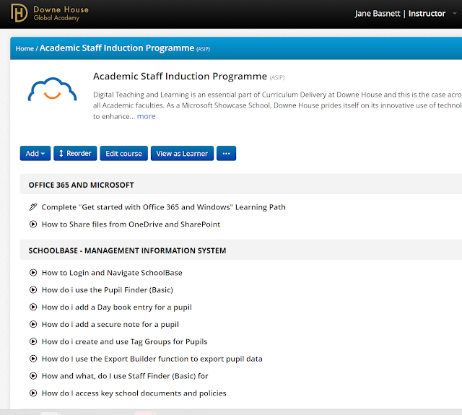Click Jane Basnett | Instructor account name
Screen dimensions: 462x415
[400, 14]
